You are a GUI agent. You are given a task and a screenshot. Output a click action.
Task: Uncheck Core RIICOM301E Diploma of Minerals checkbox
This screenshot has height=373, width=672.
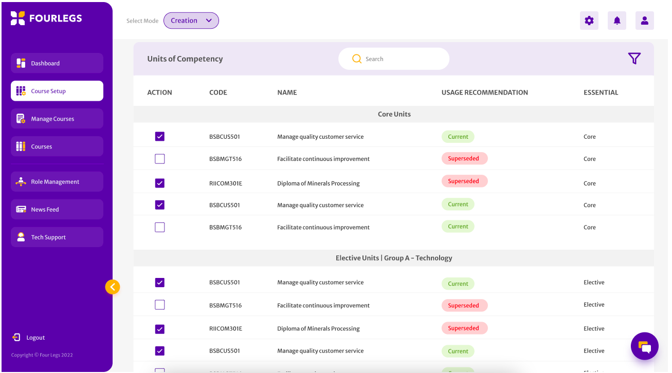point(160,183)
